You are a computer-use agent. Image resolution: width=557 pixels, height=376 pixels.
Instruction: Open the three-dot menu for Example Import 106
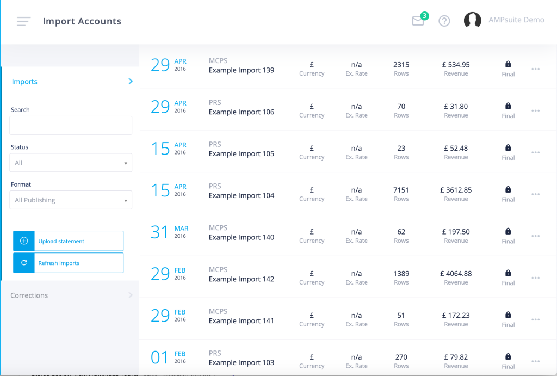point(535,111)
